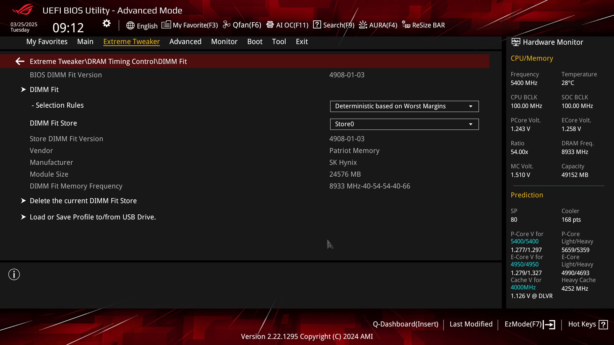614x345 pixels.
Task: Open My Favorite list icon
Action: click(x=166, y=25)
